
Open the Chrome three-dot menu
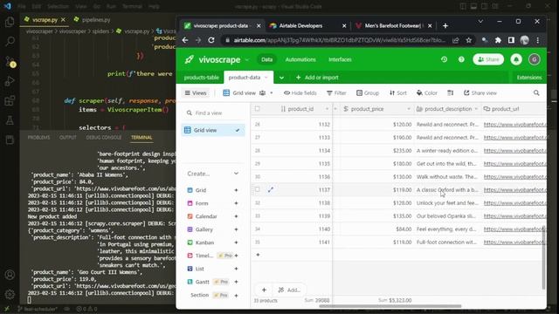538,40
